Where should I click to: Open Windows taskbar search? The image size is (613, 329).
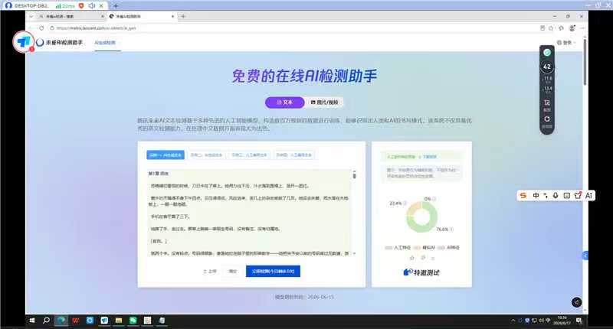46,321
